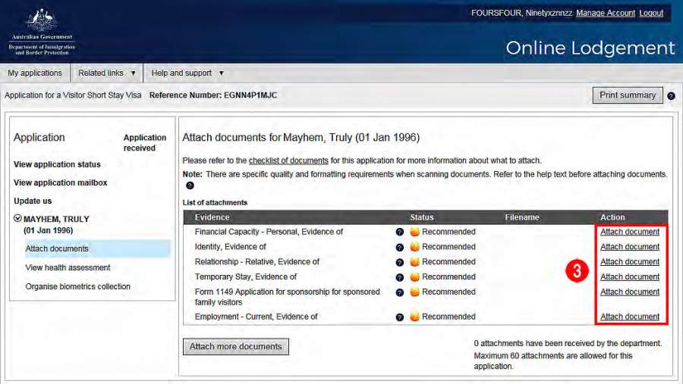This screenshot has height=384, width=683.
Task: Attach document for Financial Capacity - Personal
Action: click(x=630, y=232)
